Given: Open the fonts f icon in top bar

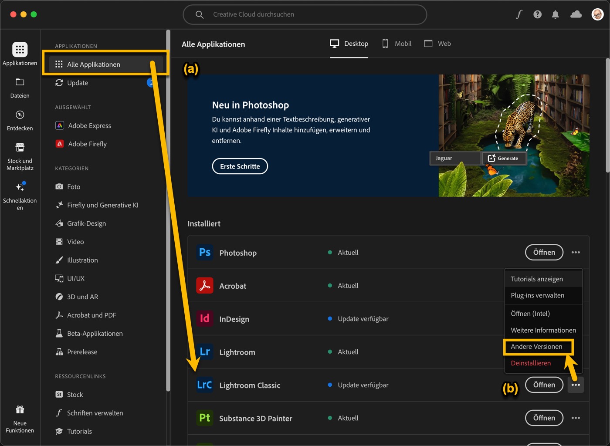Looking at the screenshot, I should [519, 14].
